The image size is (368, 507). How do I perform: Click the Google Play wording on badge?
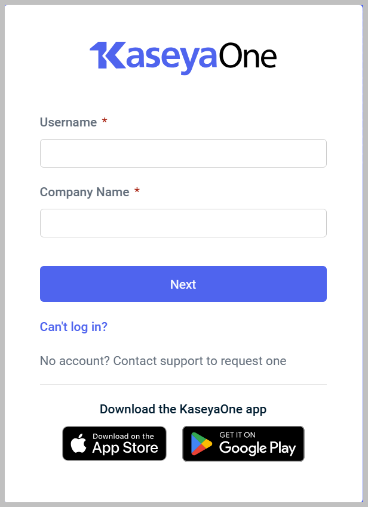point(257,448)
